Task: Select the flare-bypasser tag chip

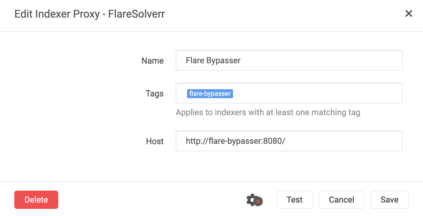Action: click(210, 93)
